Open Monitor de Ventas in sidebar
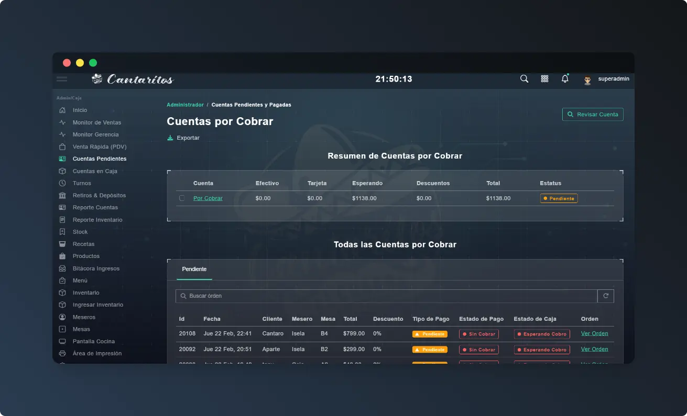This screenshot has width=687, height=416. (96, 122)
